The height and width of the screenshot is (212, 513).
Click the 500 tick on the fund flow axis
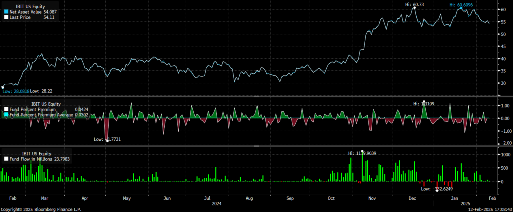click(504, 168)
